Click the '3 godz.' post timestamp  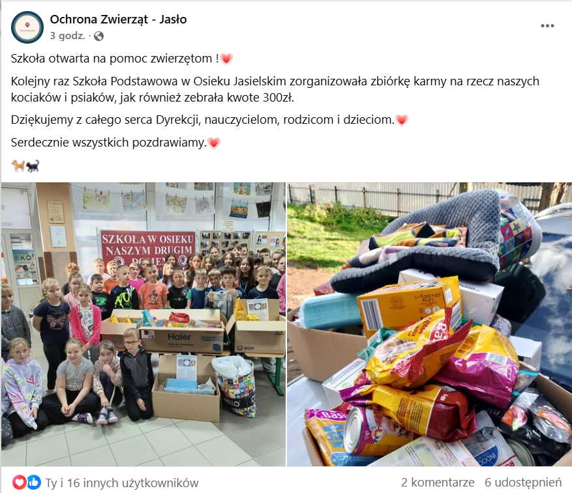pos(67,36)
